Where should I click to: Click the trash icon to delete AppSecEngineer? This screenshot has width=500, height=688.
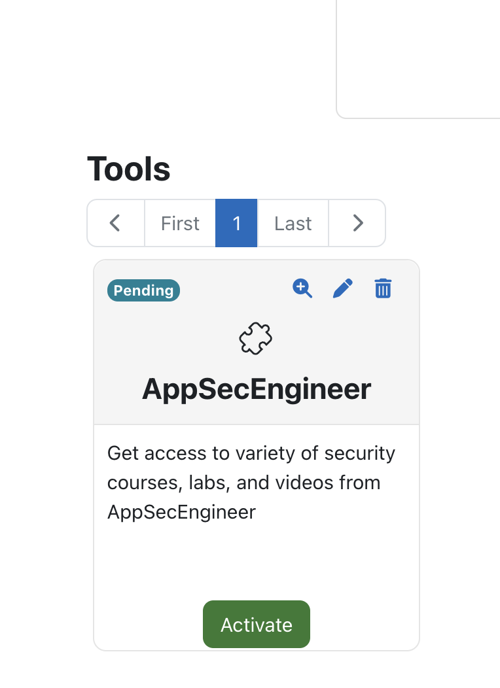click(x=383, y=288)
